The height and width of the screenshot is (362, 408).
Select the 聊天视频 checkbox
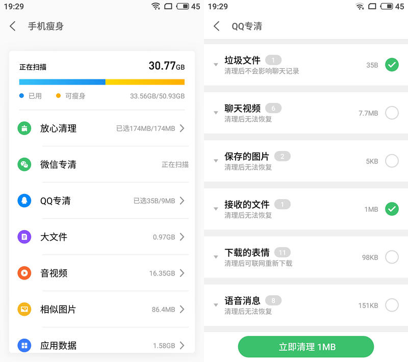tap(392, 113)
